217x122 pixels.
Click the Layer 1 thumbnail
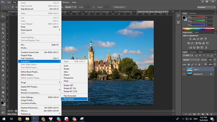coord(189,69)
